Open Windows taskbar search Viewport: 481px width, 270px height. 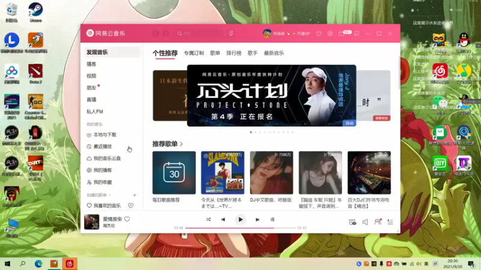pyautogui.click(x=23, y=263)
